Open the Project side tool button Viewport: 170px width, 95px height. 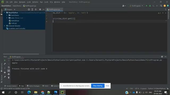(2, 12)
